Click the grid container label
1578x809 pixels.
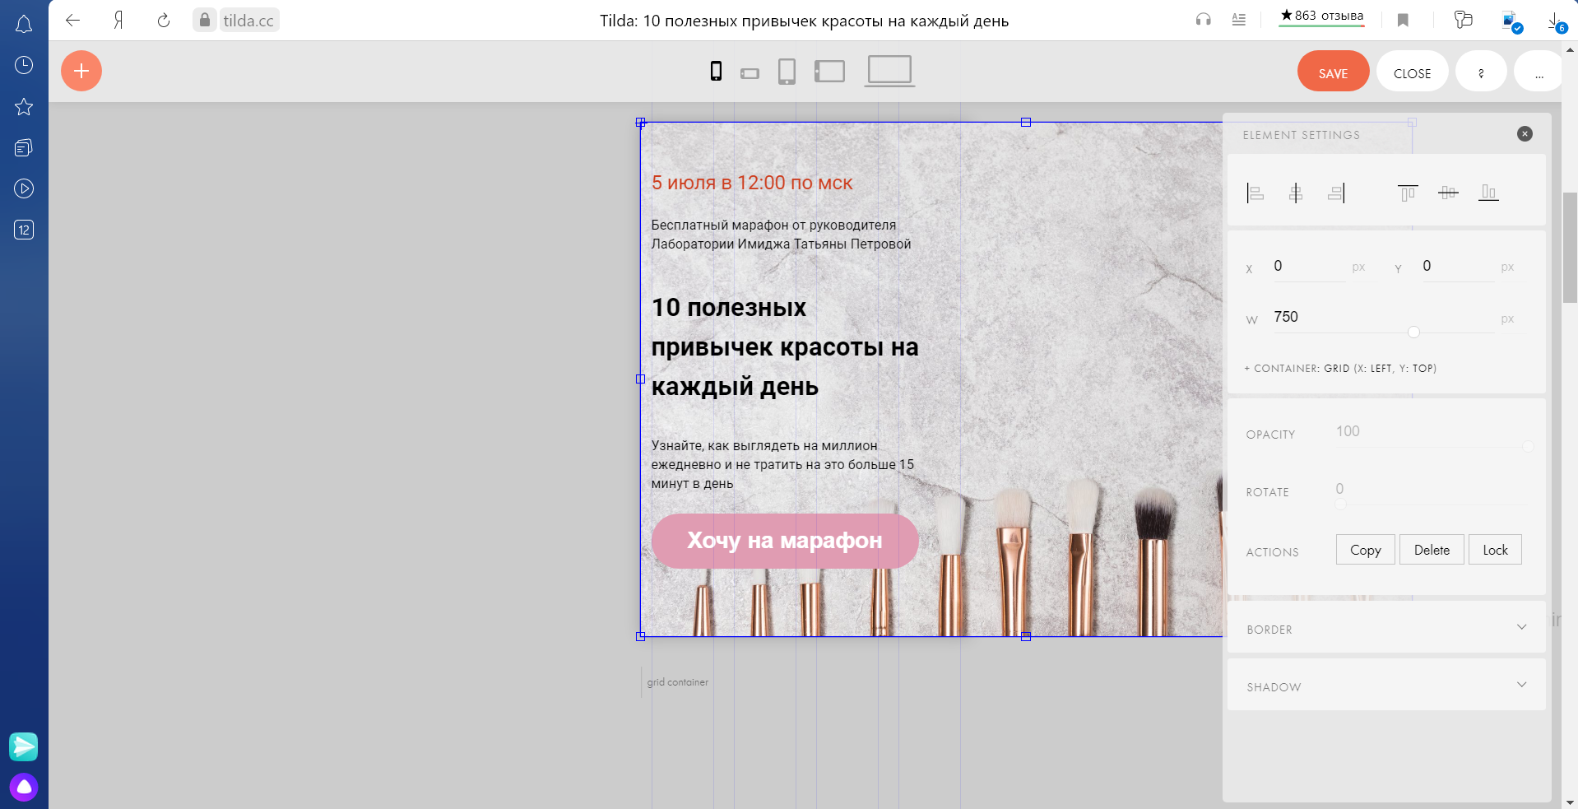677,682
